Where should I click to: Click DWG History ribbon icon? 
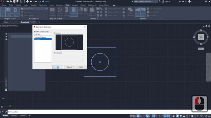[x=60, y=12]
